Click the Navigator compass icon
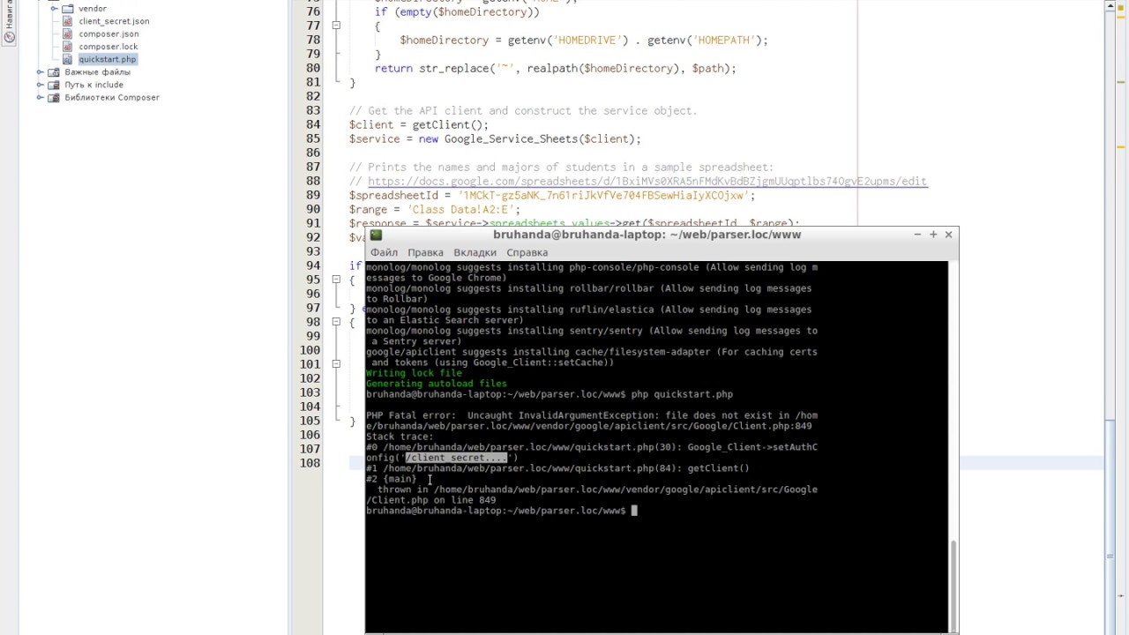This screenshot has height=635, width=1129. [x=10, y=37]
